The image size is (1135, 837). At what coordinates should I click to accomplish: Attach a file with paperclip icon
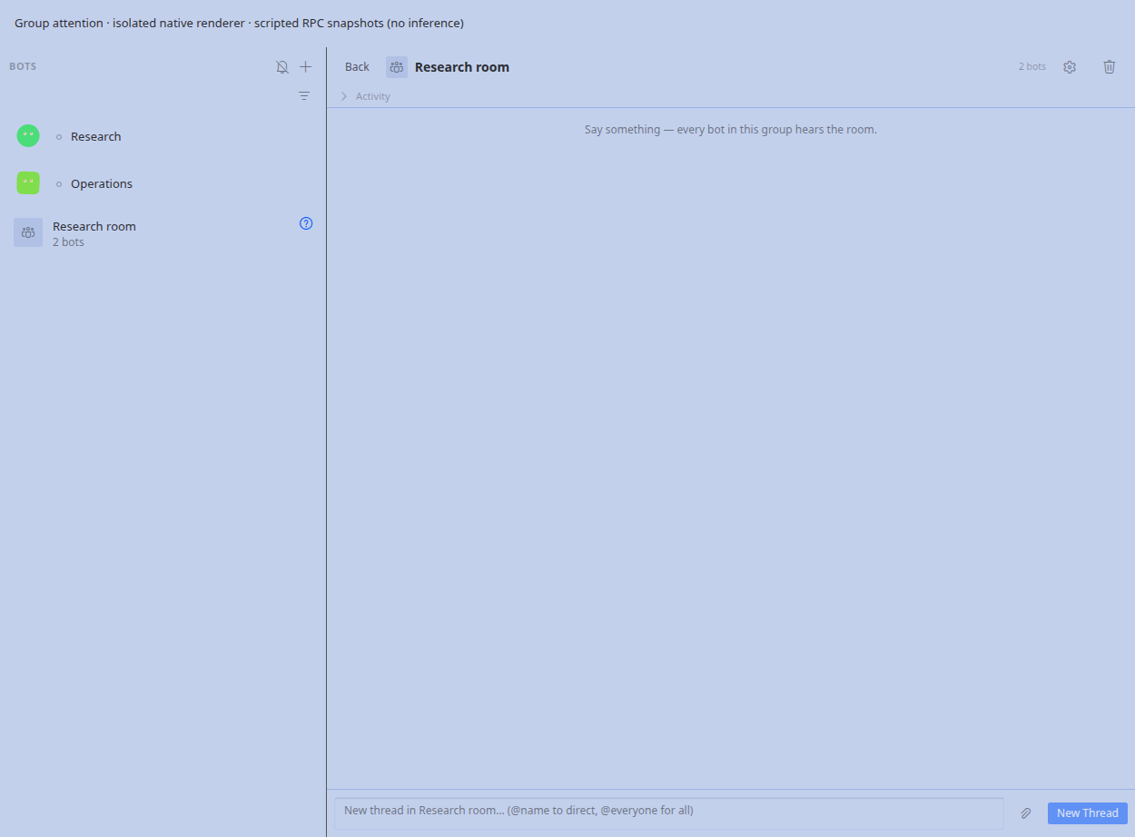1026,813
